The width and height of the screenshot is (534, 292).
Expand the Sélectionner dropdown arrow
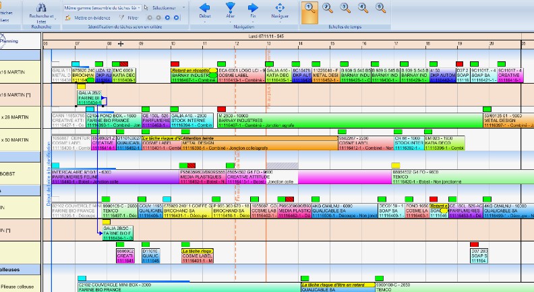coord(183,7)
